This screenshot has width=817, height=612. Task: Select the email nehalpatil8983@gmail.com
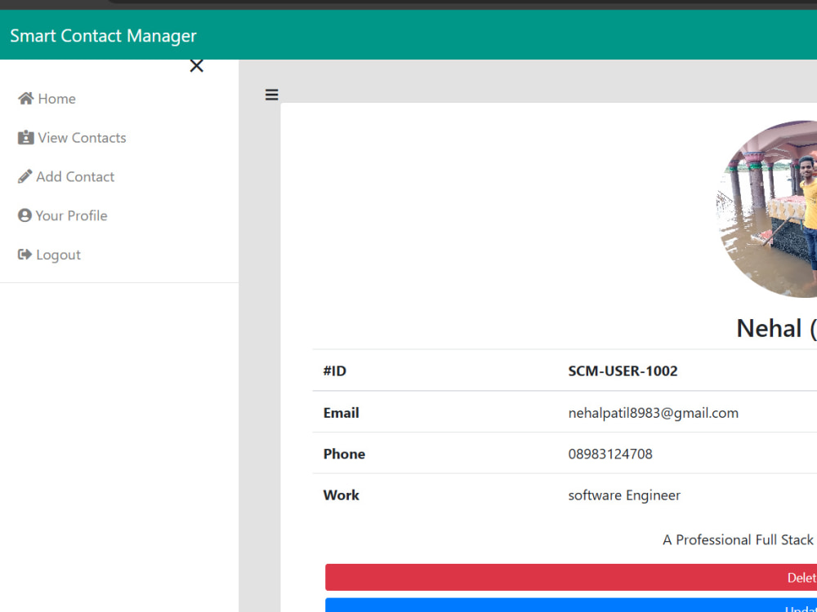[653, 413]
